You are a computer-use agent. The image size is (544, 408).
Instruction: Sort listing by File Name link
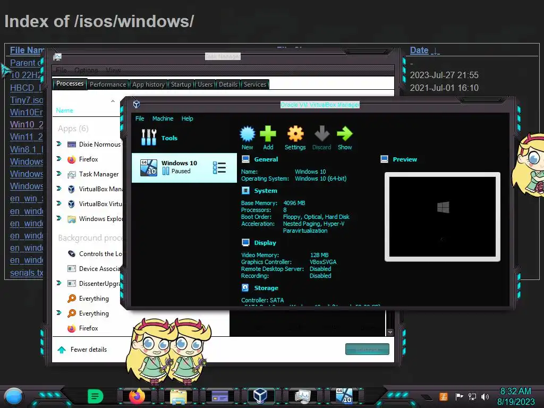[27, 50]
